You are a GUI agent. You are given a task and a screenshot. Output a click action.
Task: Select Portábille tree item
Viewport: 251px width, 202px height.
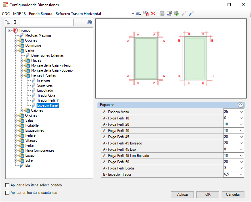click(x=32, y=125)
